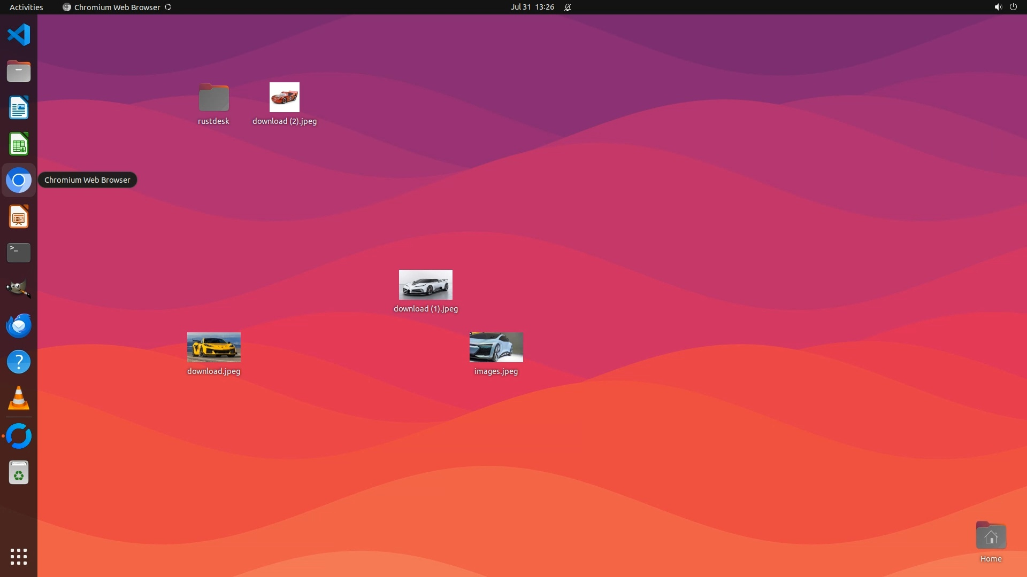Select the rustdesk folder on desktop

213,98
